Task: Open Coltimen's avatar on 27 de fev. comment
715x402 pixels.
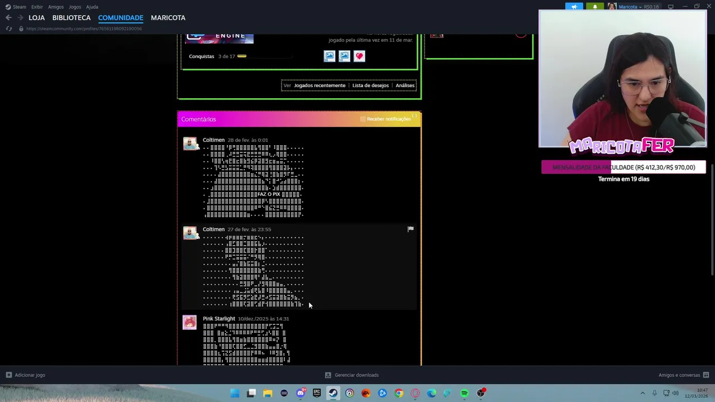Action: (x=190, y=233)
